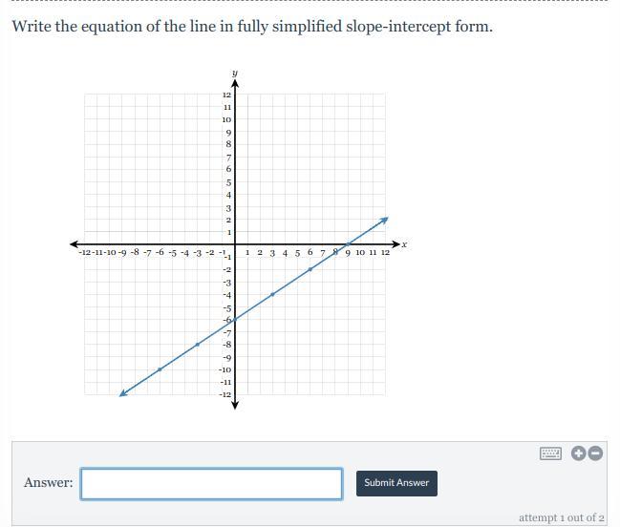Click where the line crosses the x-axis
The width and height of the screenshot is (620, 527).
click(x=348, y=244)
